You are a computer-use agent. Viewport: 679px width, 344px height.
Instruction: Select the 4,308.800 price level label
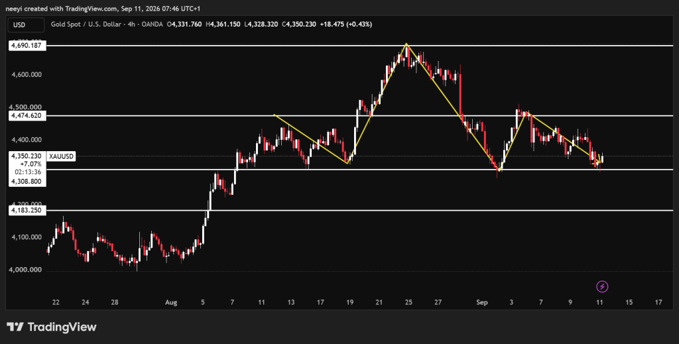27,182
